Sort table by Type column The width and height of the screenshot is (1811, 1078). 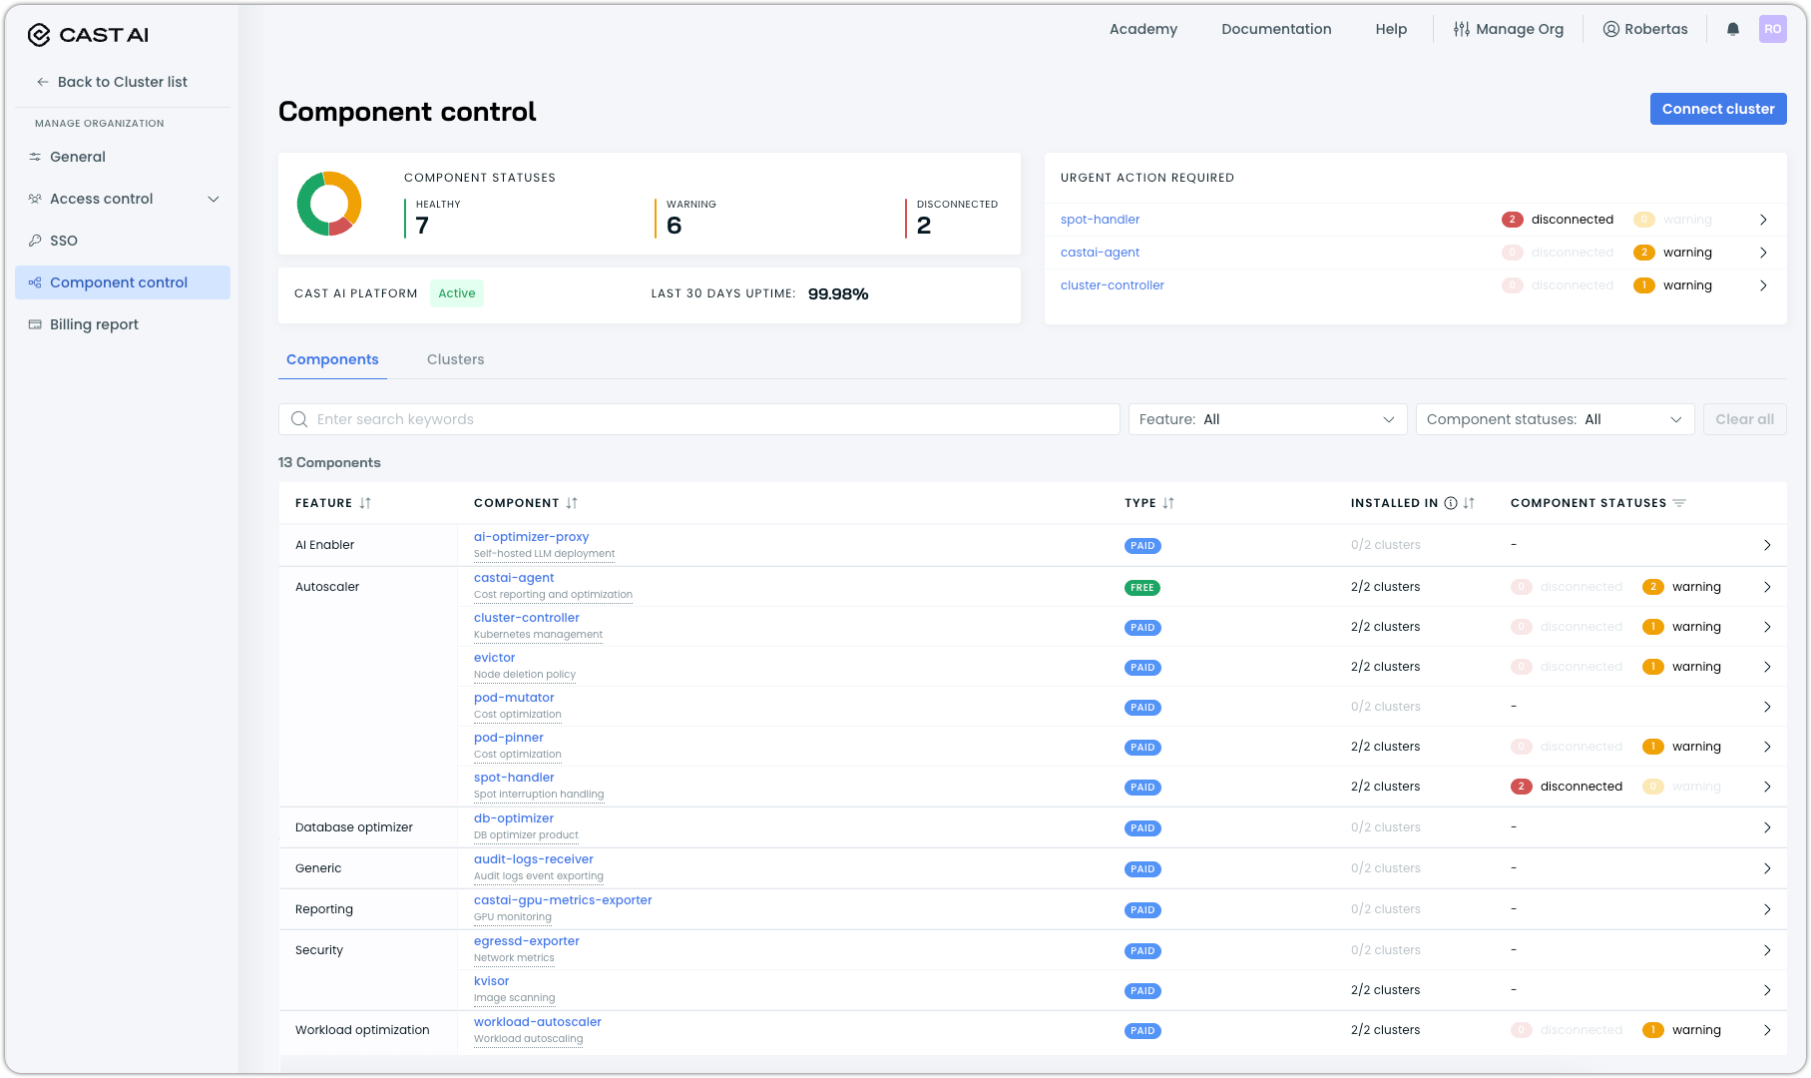(1168, 503)
